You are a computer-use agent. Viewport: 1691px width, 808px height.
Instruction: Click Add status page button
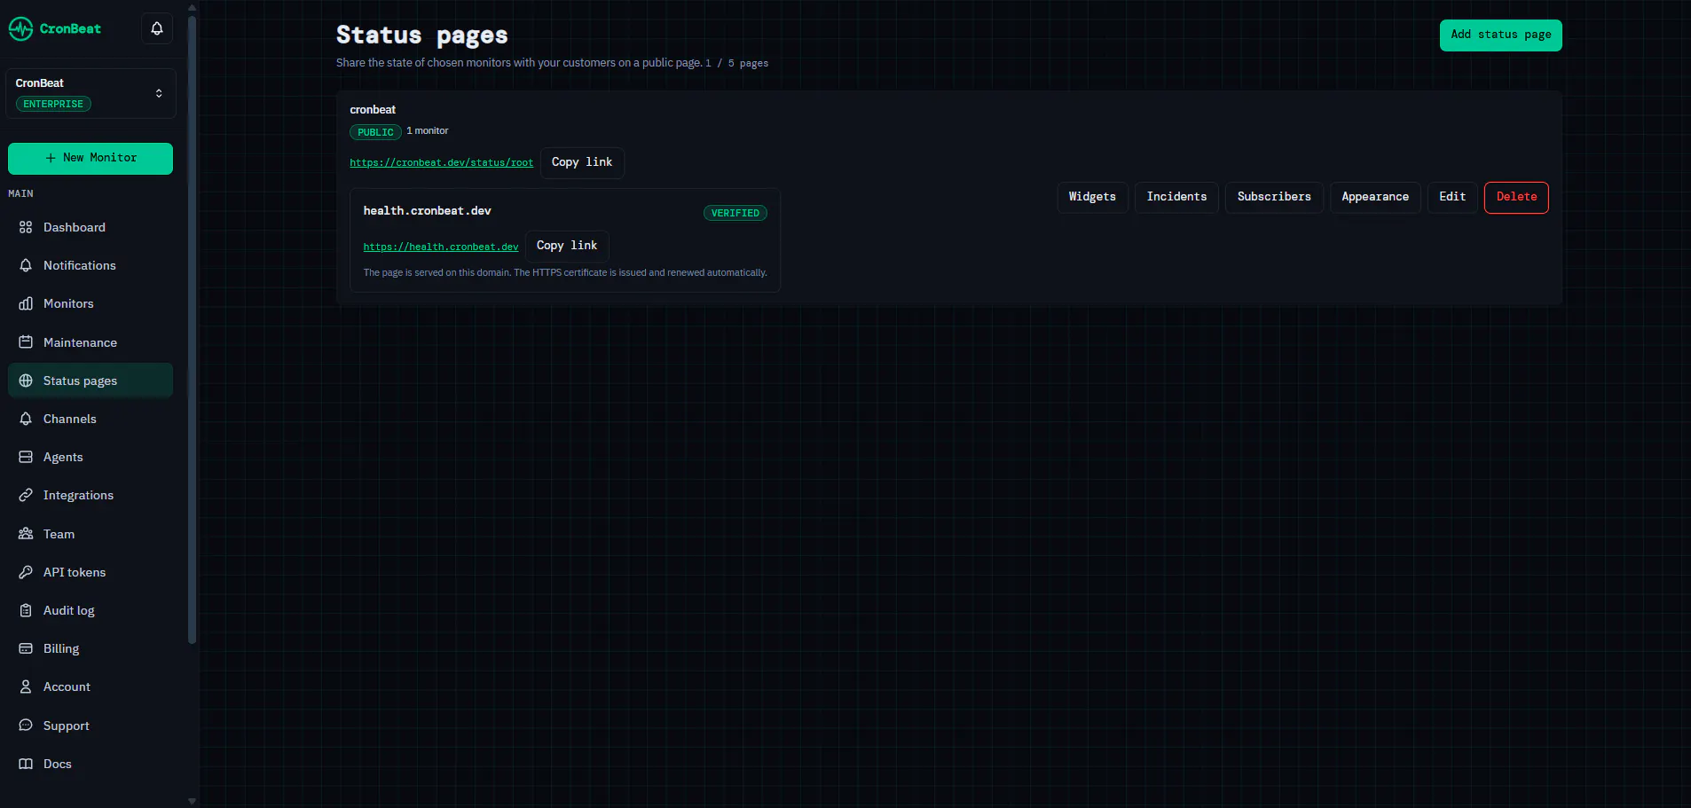1500,35
